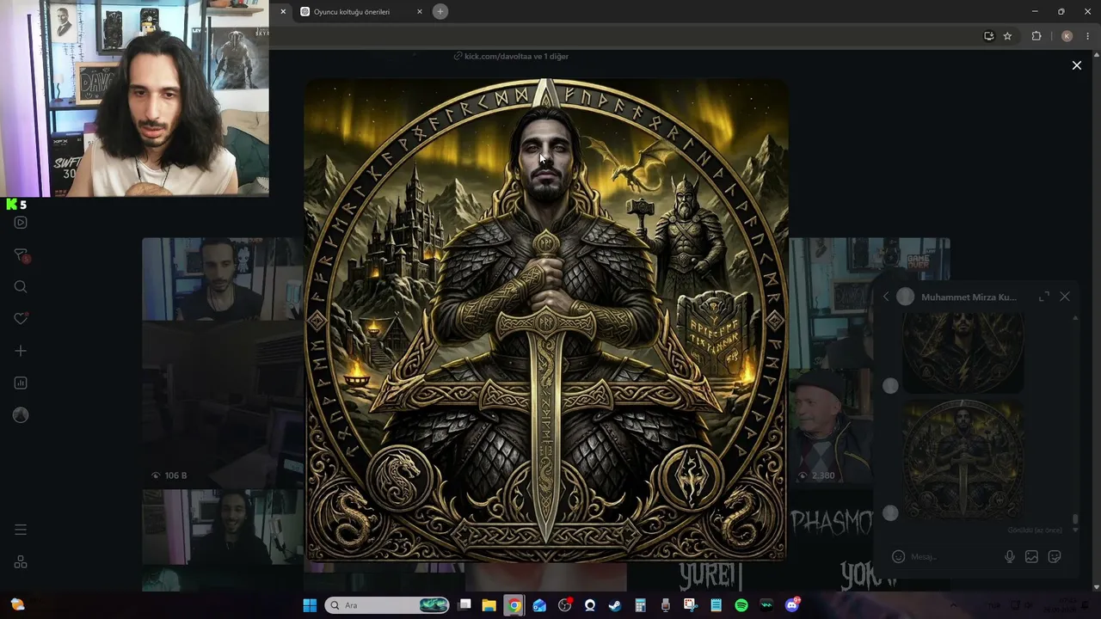Open the Chrome profile avatar button
This screenshot has height=619, width=1101.
click(1067, 36)
